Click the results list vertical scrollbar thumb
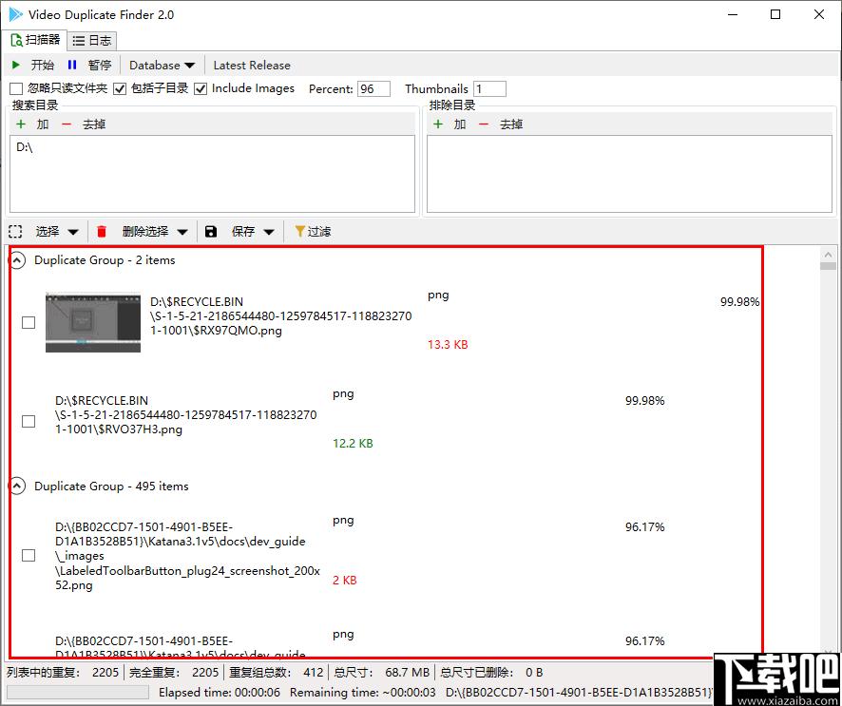 tap(828, 266)
